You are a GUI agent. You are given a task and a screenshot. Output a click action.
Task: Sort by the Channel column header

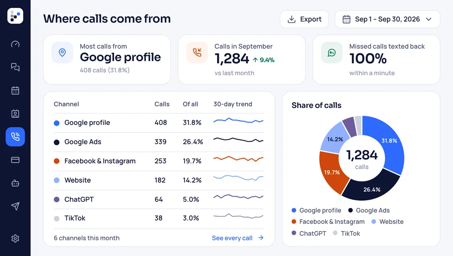click(x=66, y=104)
